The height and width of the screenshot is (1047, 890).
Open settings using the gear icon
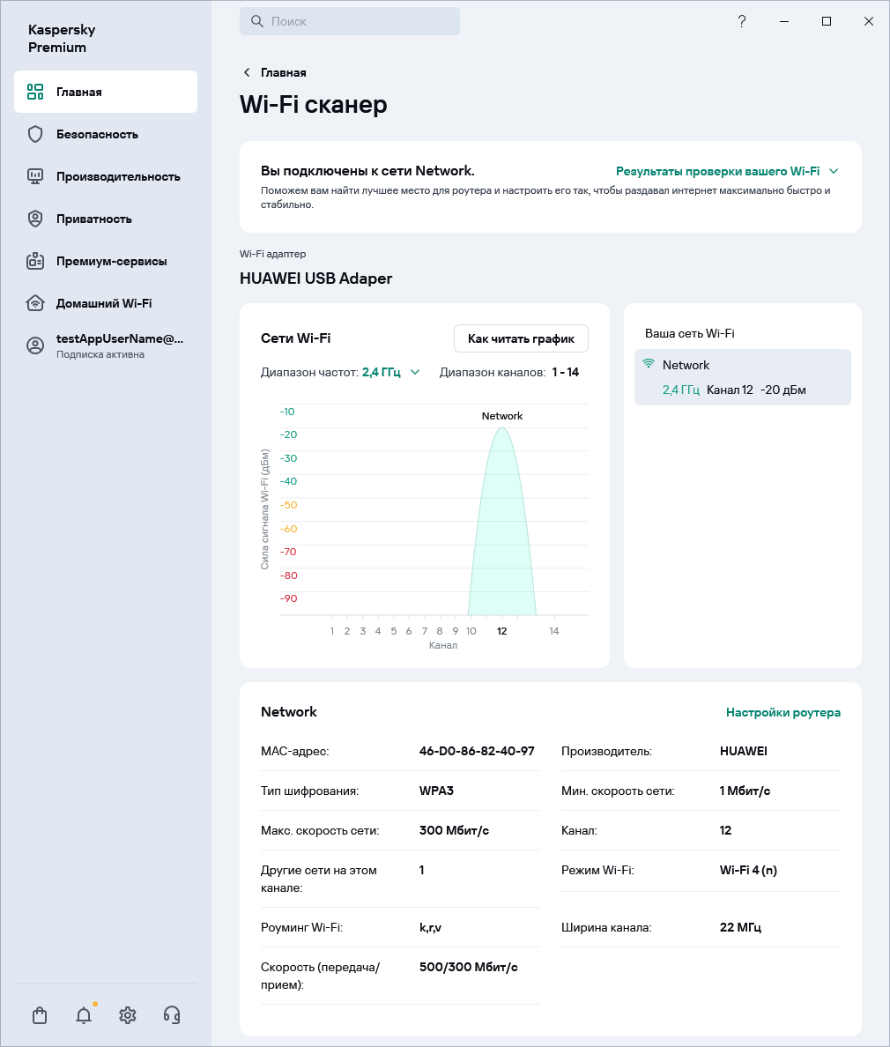pyautogui.click(x=128, y=1015)
